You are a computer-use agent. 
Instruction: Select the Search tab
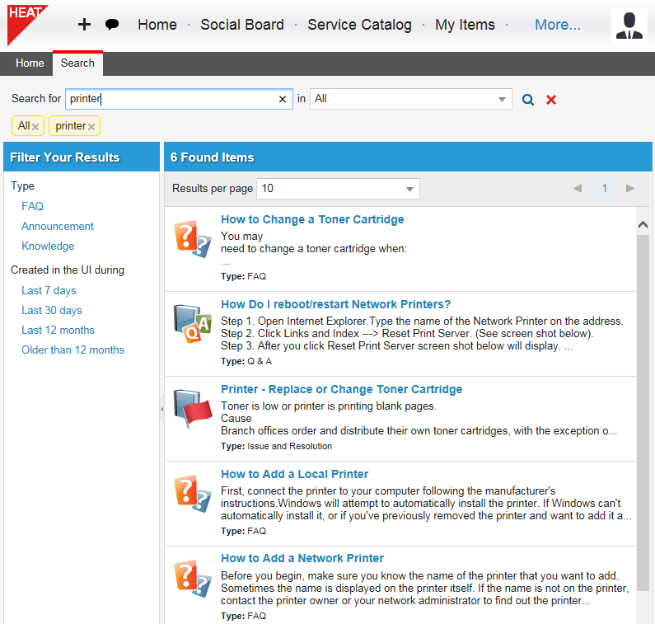pos(77,63)
